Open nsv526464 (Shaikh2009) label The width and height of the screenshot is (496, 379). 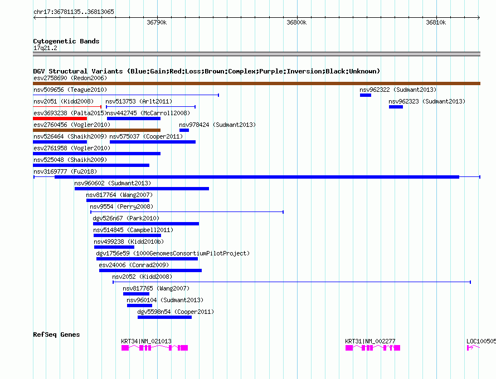70,136
